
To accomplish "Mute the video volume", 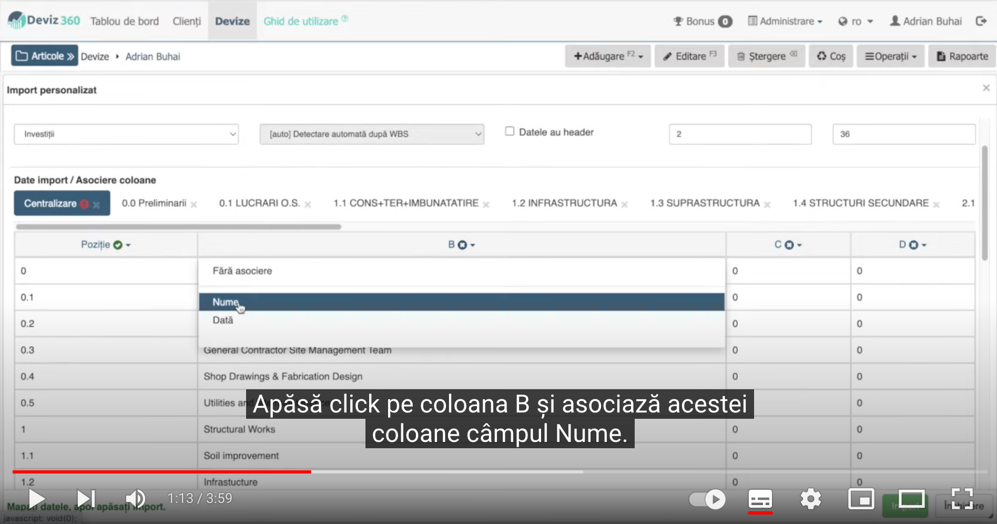I will (135, 499).
